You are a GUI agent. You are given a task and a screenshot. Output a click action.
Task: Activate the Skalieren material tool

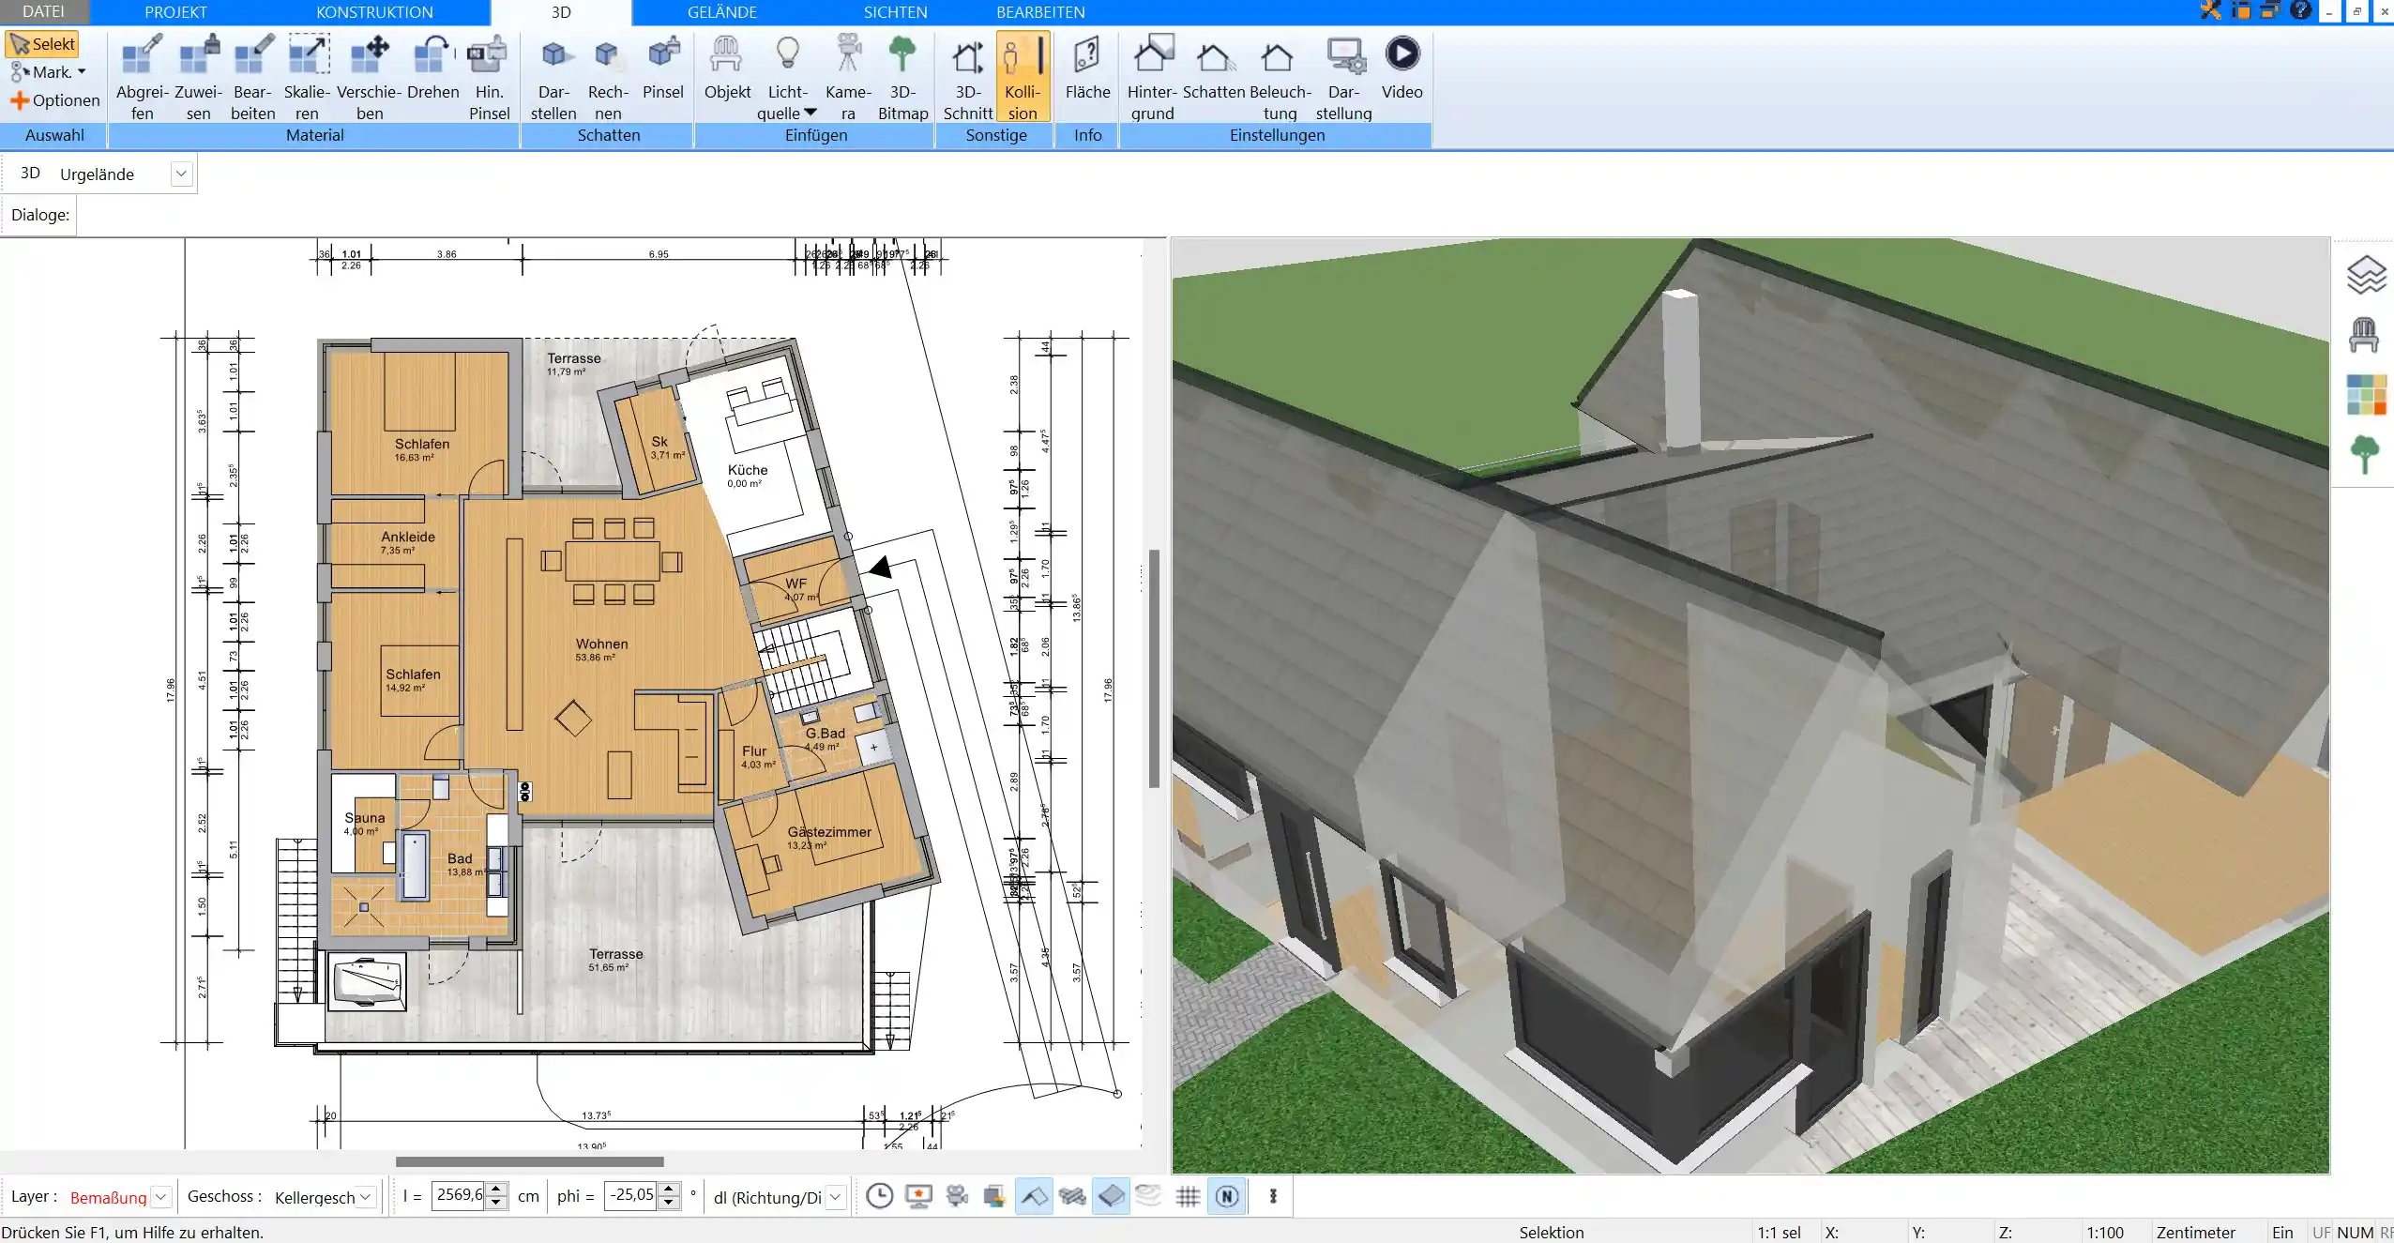(308, 77)
